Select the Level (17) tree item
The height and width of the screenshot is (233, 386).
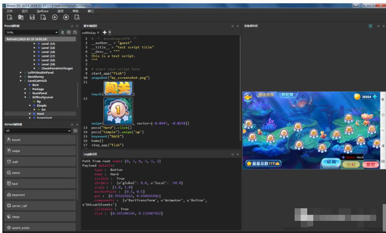[x=48, y=56]
